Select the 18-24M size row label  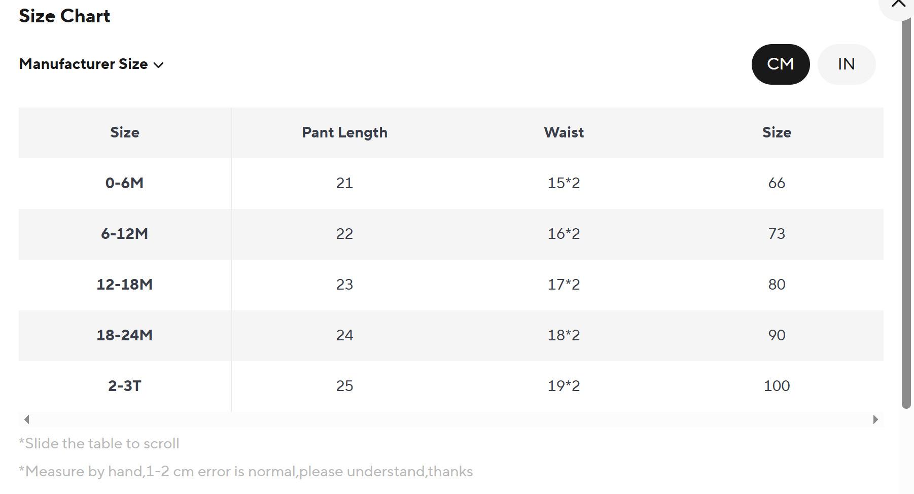click(x=124, y=335)
